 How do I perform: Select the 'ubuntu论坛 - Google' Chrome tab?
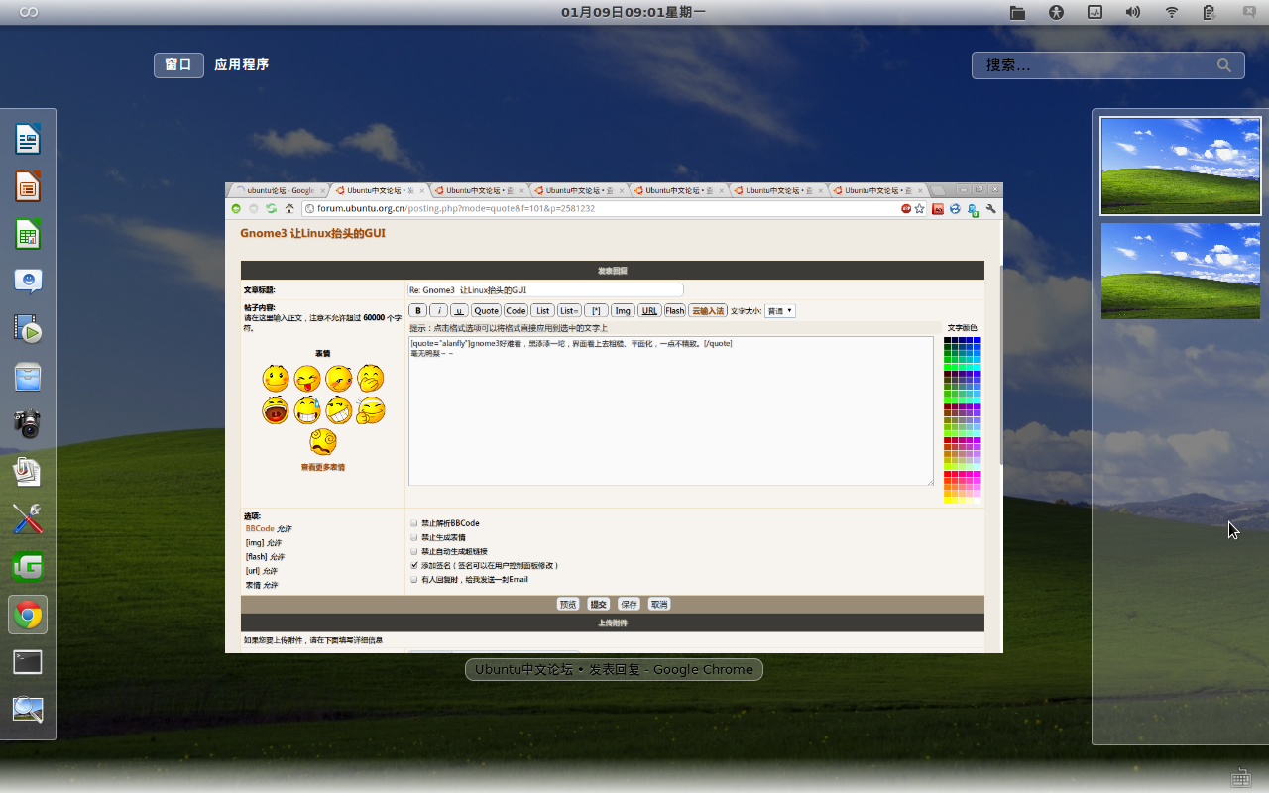[278, 190]
